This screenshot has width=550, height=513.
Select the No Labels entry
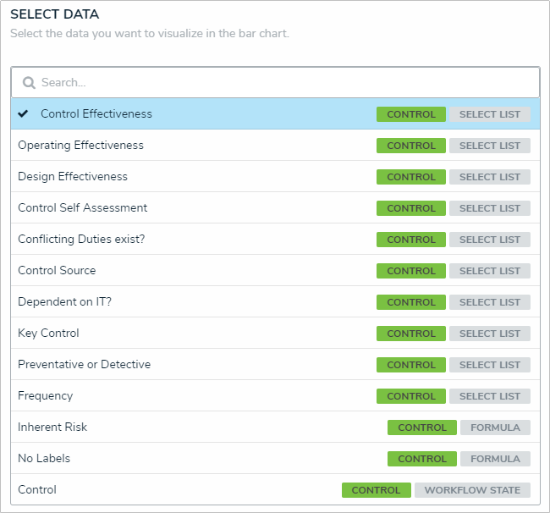(44, 459)
